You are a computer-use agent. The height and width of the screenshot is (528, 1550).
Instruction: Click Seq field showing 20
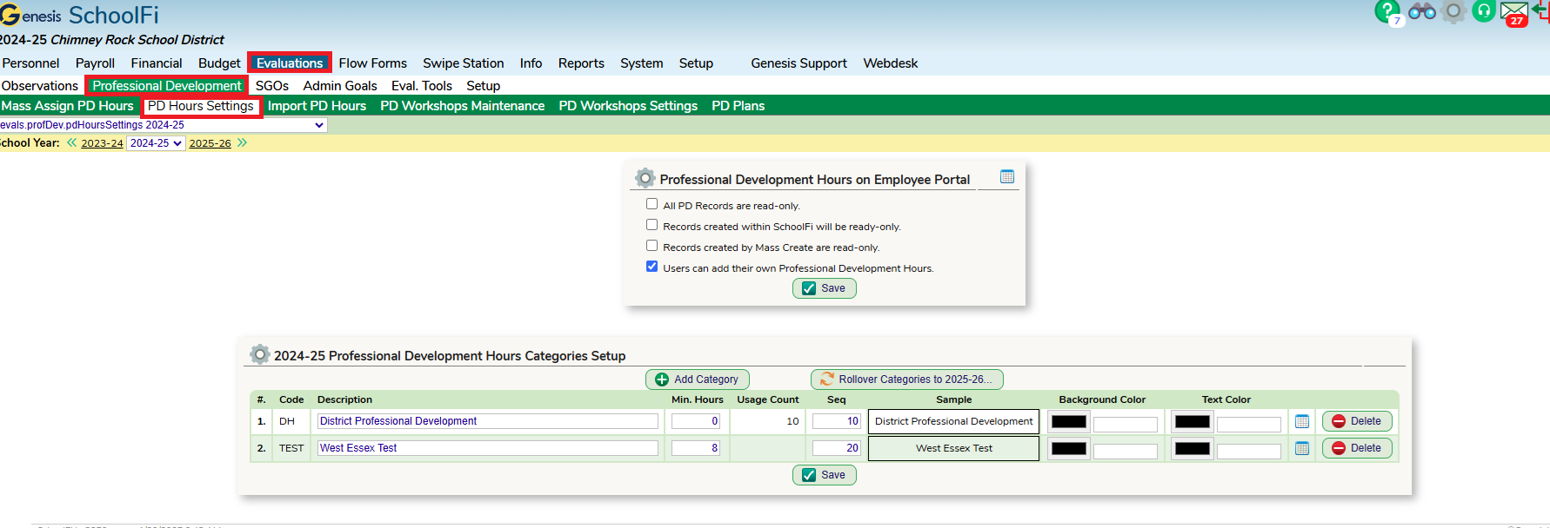[x=837, y=448]
